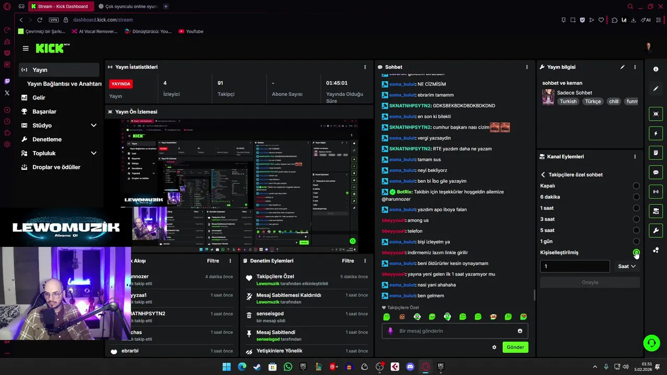Screen dimensions: 667x375
Task: Click the chill tag chip
Action: click(x=614, y=102)
